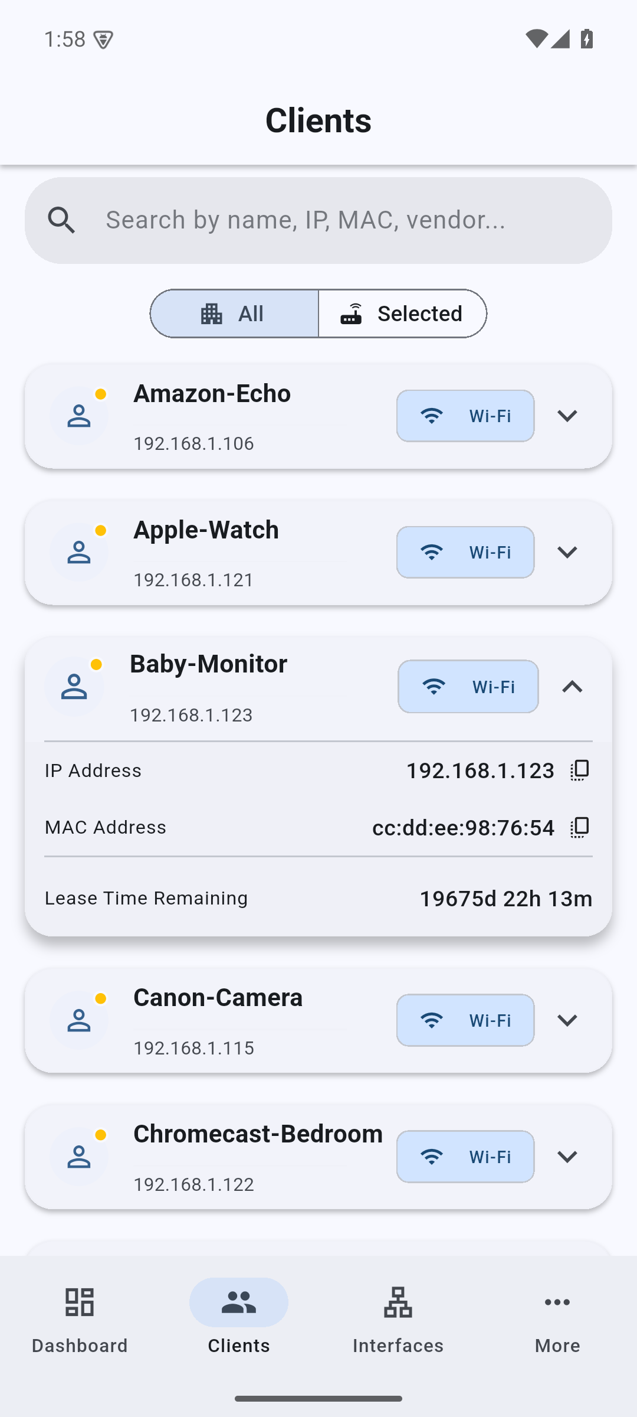Viewport: 637px width, 1417px height.
Task: Focus the client search field
Action: coord(318,220)
